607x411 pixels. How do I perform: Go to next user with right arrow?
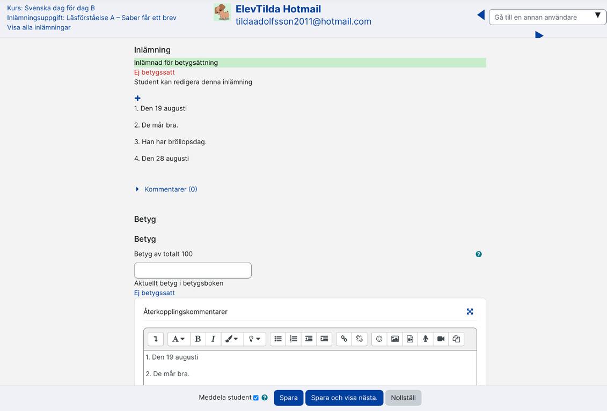pyautogui.click(x=539, y=35)
